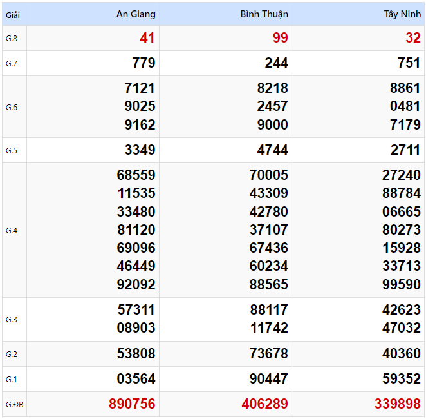Viewport: 426px width, 419px height.
Task: Click An Giang special prize 890756
Action: click(132, 404)
